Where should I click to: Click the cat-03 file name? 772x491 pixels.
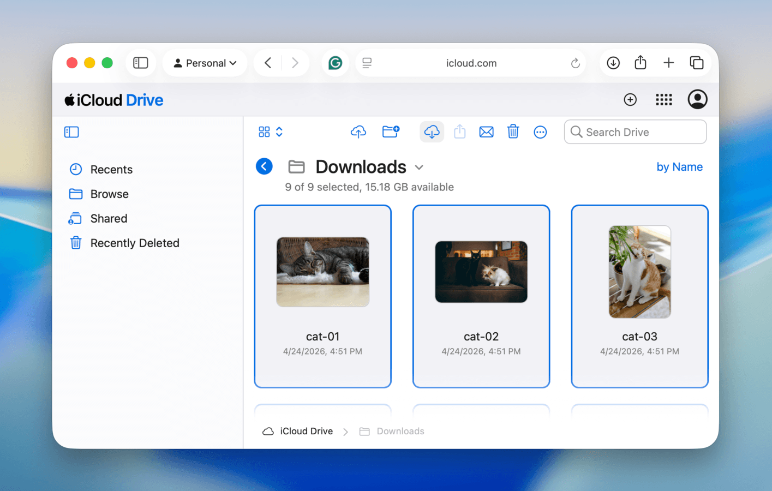point(639,337)
